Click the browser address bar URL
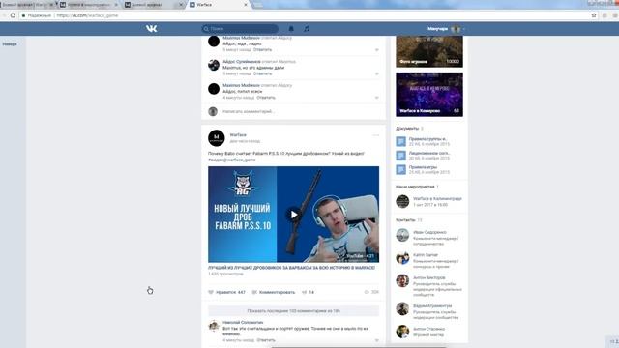The width and height of the screenshot is (619, 348). (87, 15)
